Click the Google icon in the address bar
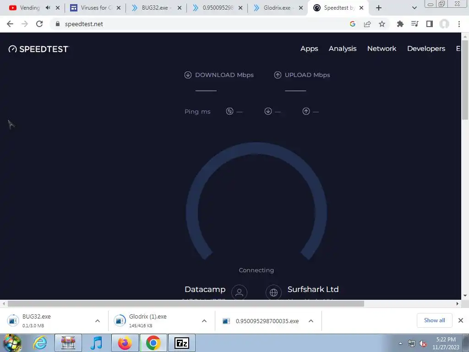 (352, 24)
